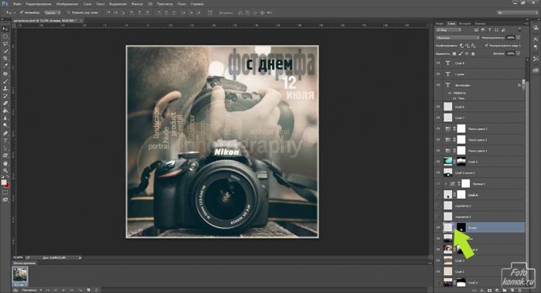Toggle the Автовыбор checkbox
The image size is (541, 293).
coord(22,12)
